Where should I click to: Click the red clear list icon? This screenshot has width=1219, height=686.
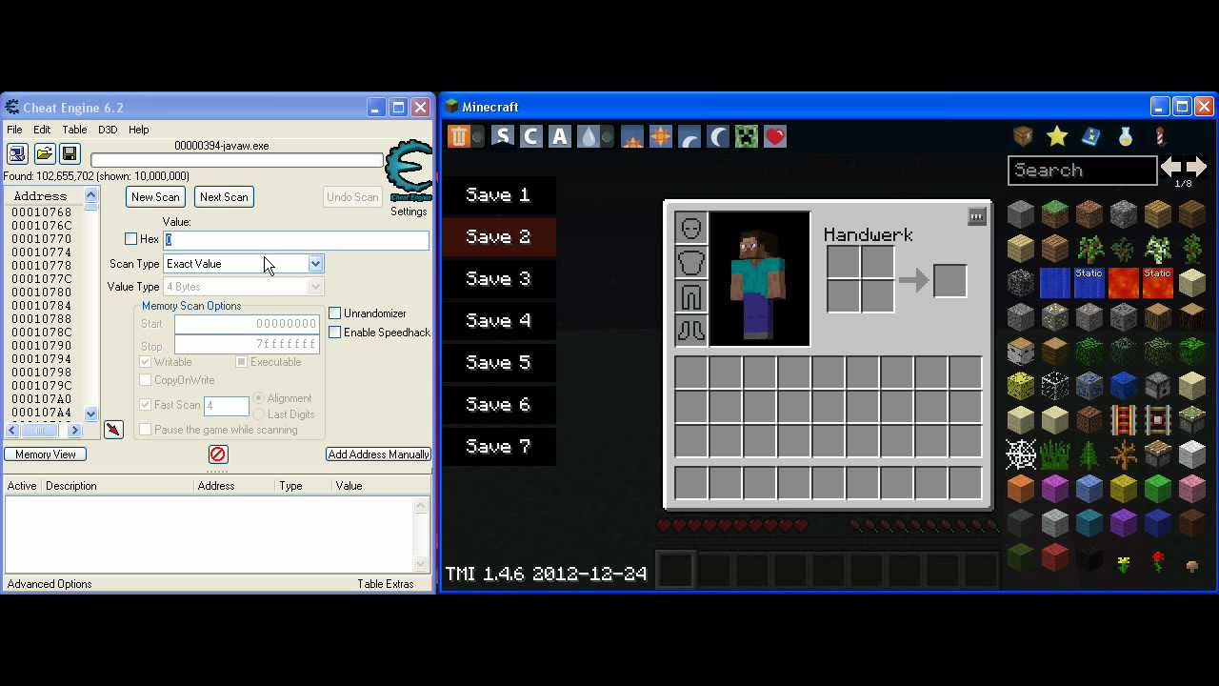click(x=218, y=454)
